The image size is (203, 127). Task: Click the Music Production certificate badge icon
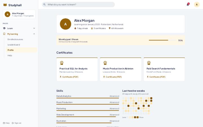pyautogui.click(x=105, y=63)
